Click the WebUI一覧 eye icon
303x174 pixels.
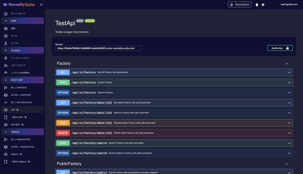coord(6,154)
